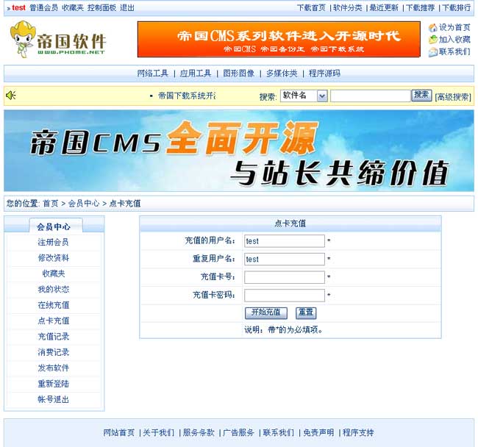Click the 加入收藏 favorites icon

[x=433, y=40]
